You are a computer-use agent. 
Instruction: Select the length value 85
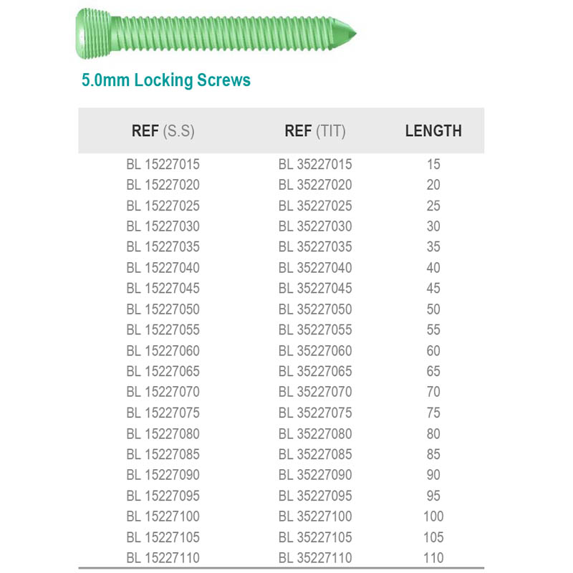(x=433, y=454)
